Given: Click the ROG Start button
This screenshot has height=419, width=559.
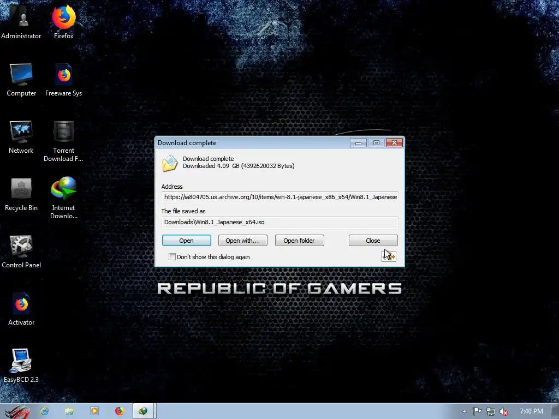Looking at the screenshot, I should [17, 411].
